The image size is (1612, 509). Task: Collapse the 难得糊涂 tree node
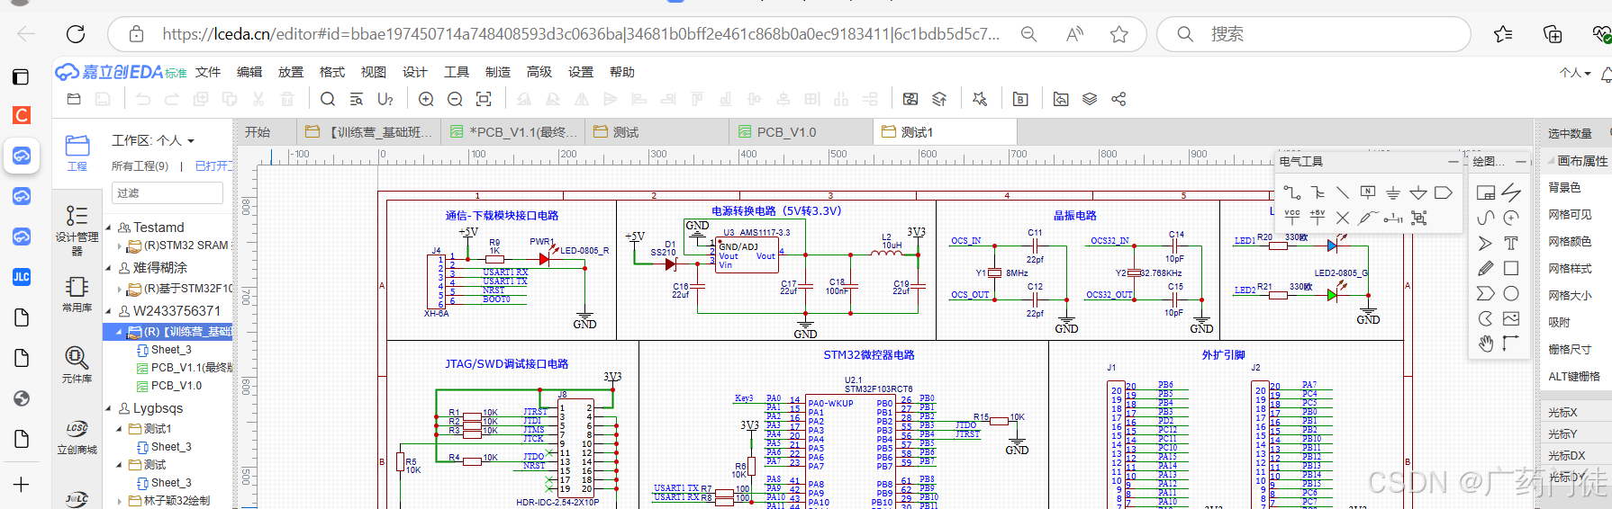click(109, 268)
